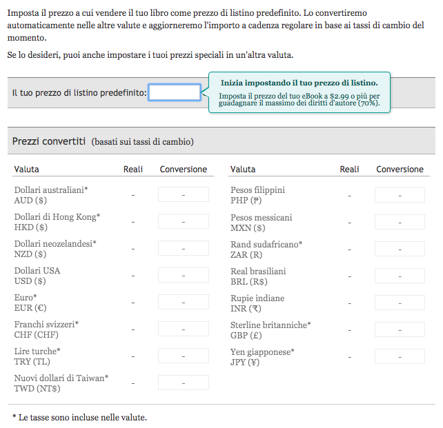Image resolution: width=443 pixels, height=428 pixels.
Task: Click the Philippine peso conversion field
Action: (x=400, y=195)
